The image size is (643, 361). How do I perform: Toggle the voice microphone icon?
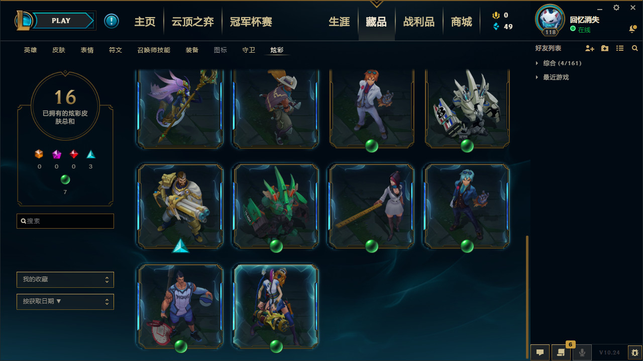click(x=582, y=352)
